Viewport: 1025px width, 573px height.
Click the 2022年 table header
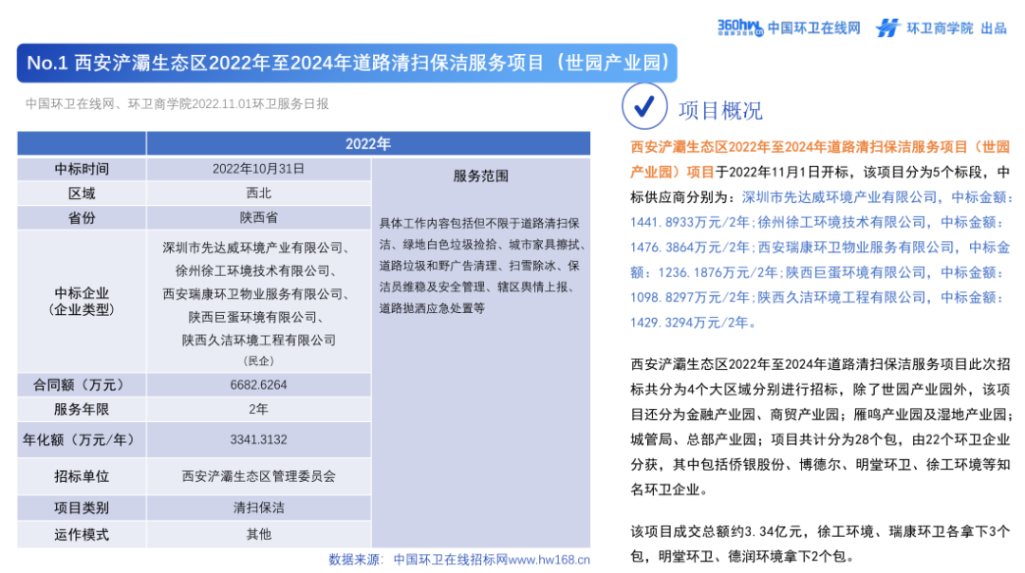coord(368,144)
